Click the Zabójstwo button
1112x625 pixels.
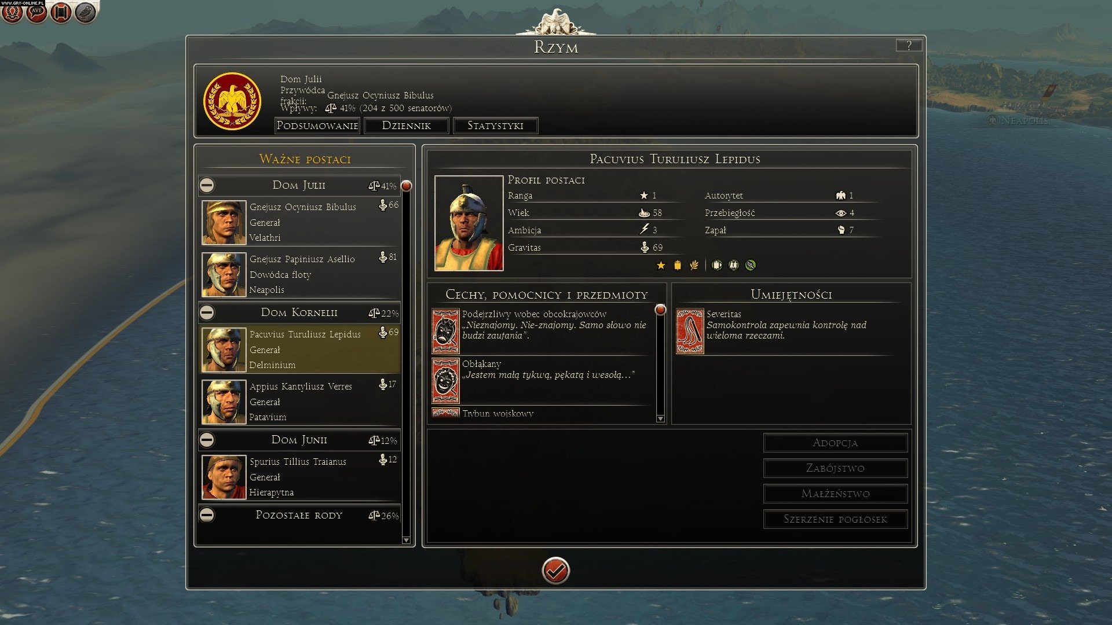(835, 468)
